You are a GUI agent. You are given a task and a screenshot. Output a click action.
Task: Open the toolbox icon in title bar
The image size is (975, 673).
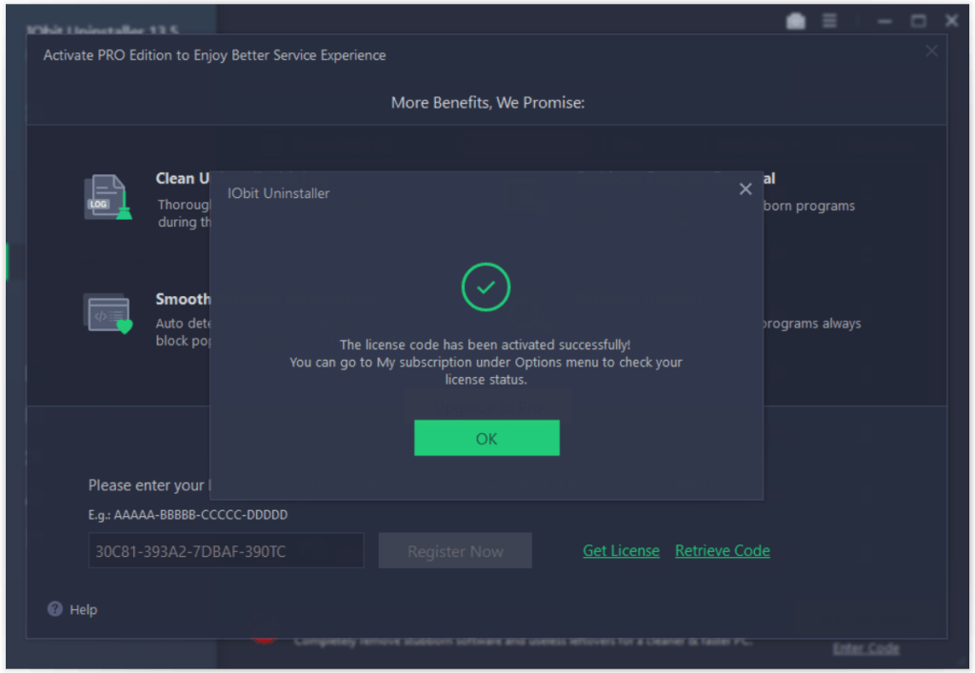[x=797, y=21]
